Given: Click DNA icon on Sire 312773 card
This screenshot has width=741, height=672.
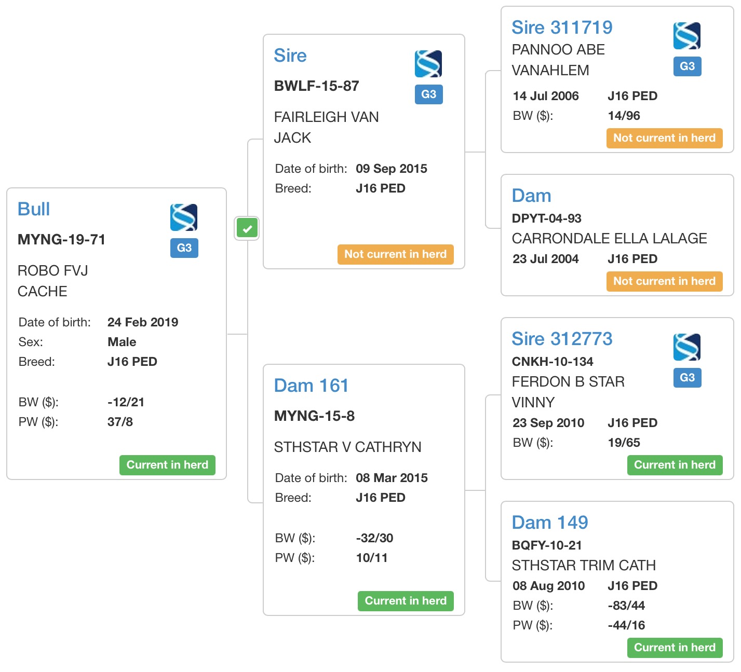Looking at the screenshot, I should [687, 347].
